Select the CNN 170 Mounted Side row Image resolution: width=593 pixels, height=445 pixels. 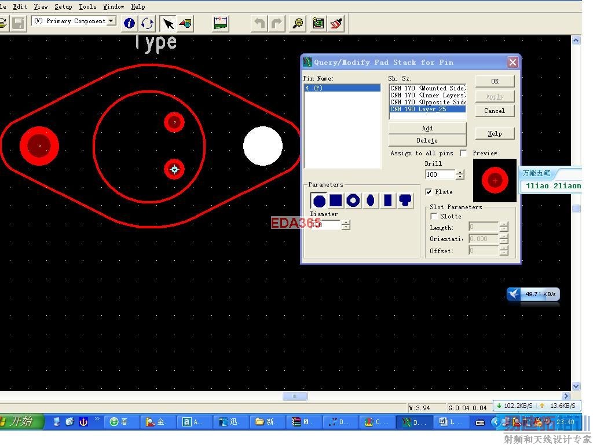tap(427, 88)
